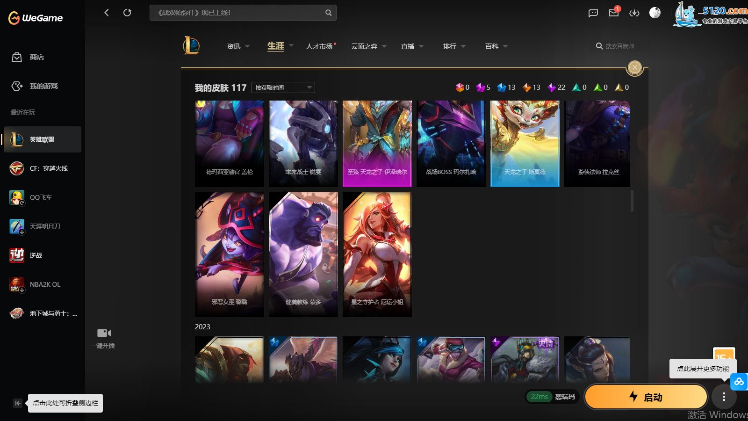Select the 德玛西亚警官 盖伦 skin card
748x421 pixels.
tap(230, 144)
